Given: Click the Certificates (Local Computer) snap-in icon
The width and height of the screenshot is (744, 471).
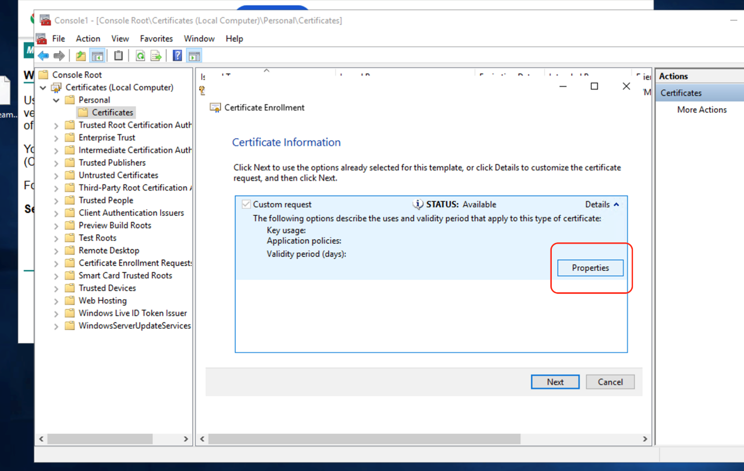Looking at the screenshot, I should (56, 87).
